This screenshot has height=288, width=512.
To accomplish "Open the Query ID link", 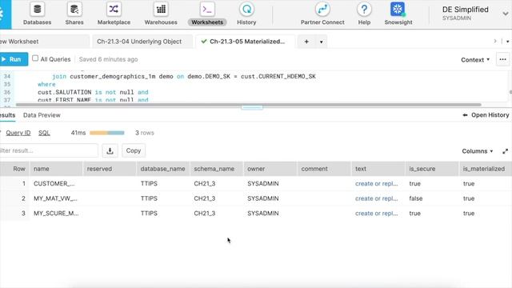I will coord(18,133).
